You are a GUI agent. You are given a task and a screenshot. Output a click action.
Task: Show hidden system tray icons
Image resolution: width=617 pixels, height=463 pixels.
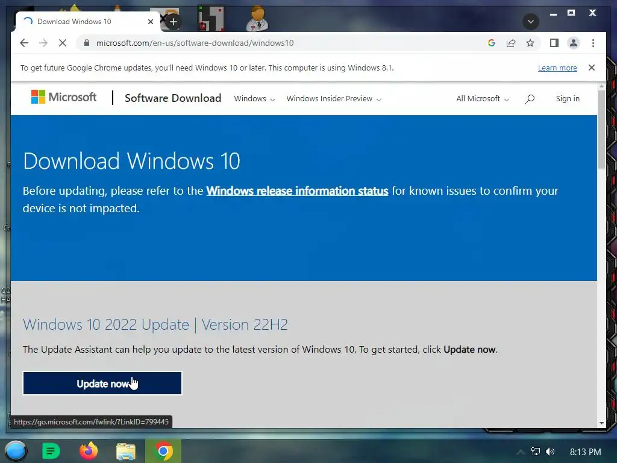[x=520, y=452]
